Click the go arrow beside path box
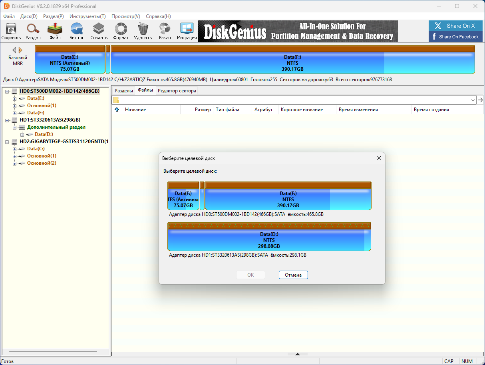This screenshot has width=485, height=365. pyautogui.click(x=481, y=100)
